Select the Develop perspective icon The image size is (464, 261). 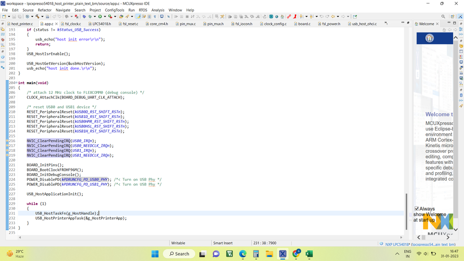click(x=460, y=17)
